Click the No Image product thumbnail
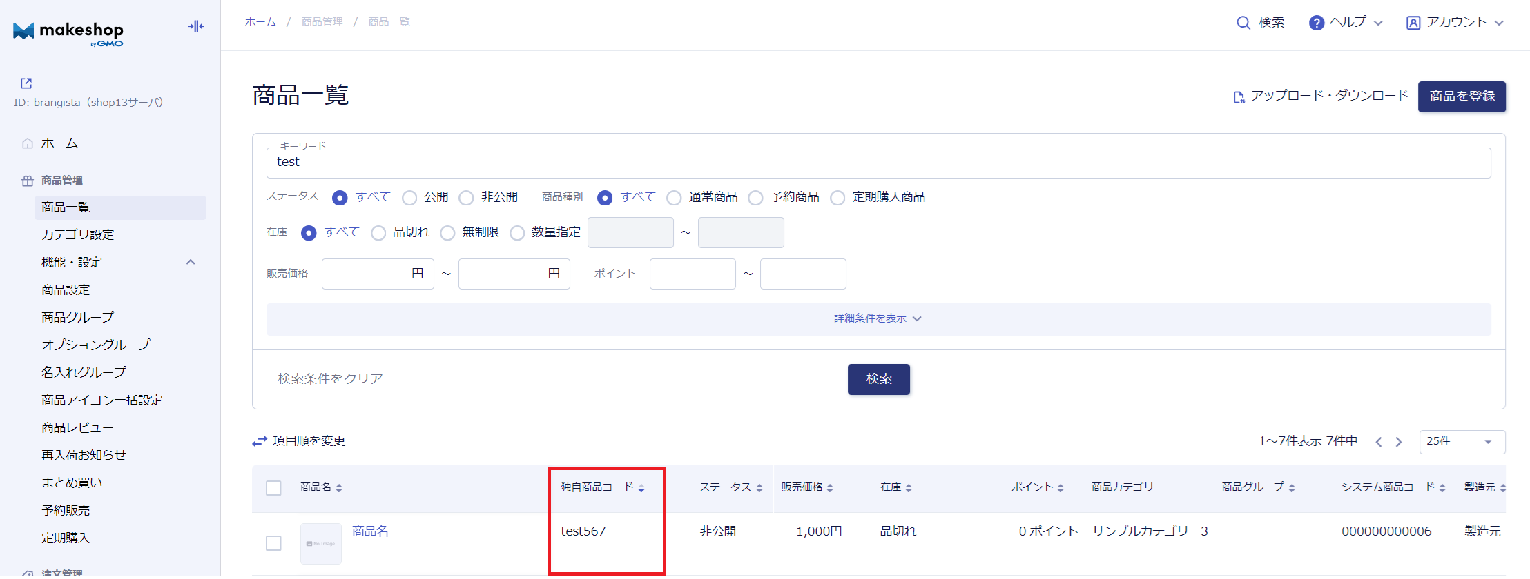The width and height of the screenshot is (1530, 579). point(320,543)
